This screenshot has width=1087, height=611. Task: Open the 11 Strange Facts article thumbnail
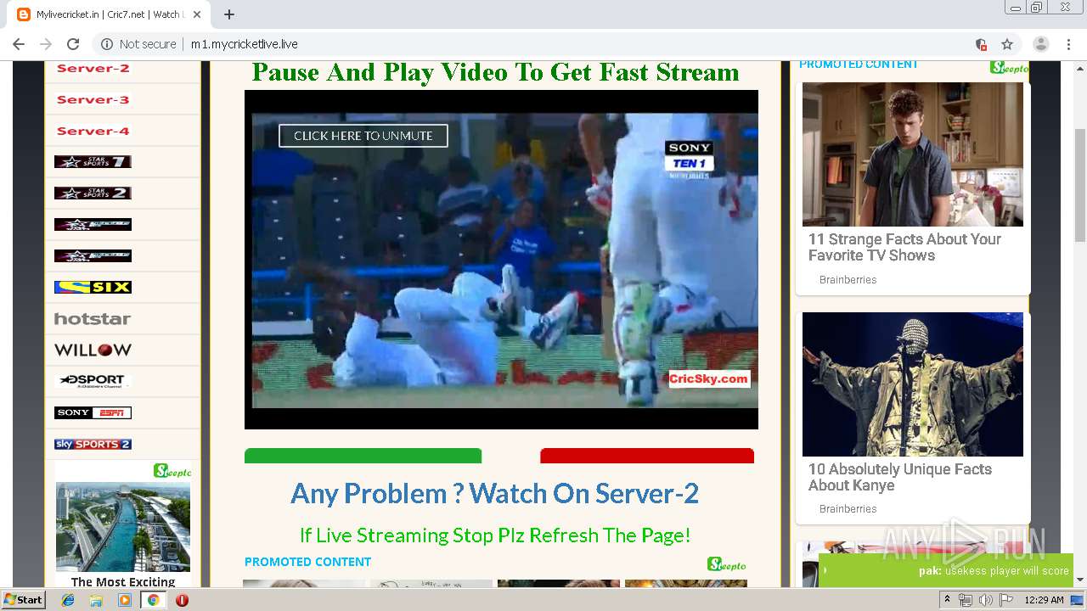[913, 154]
